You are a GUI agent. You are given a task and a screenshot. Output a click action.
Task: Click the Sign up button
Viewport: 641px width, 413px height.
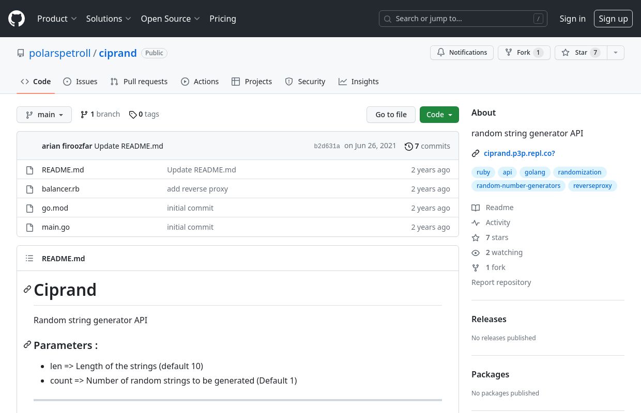[x=613, y=19]
